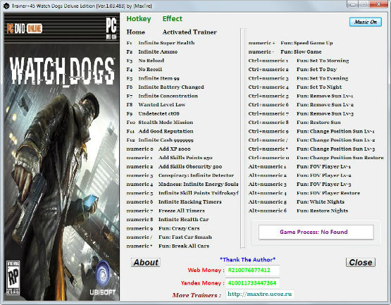Click 'No Recoil' F4 entry
This screenshot has width=391, height=305.
150,69
